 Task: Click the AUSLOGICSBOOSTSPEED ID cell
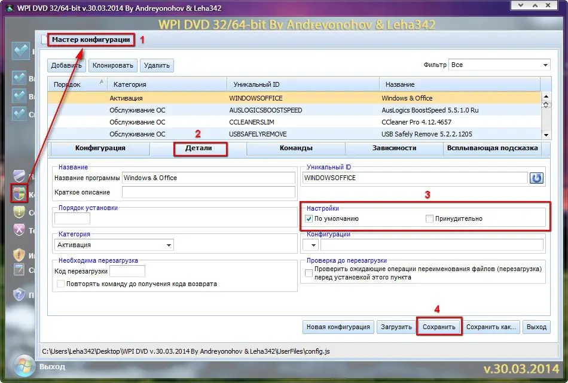click(265, 110)
